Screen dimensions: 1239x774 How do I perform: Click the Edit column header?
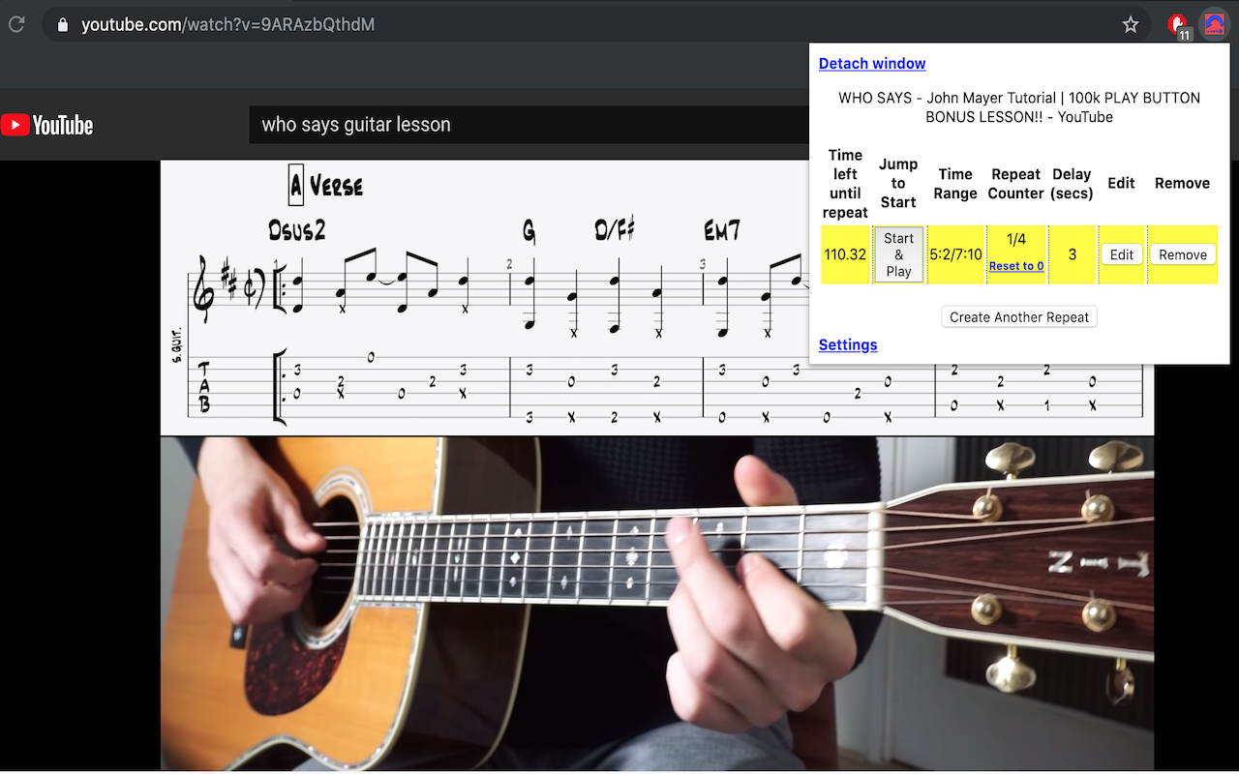pos(1121,183)
